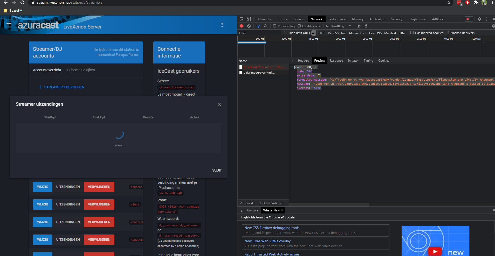
Task: Switch to the Response tab
Action: pos(336,60)
